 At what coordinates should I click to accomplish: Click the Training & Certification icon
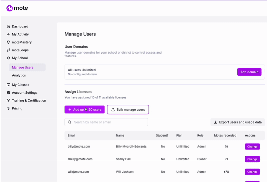click(8, 100)
